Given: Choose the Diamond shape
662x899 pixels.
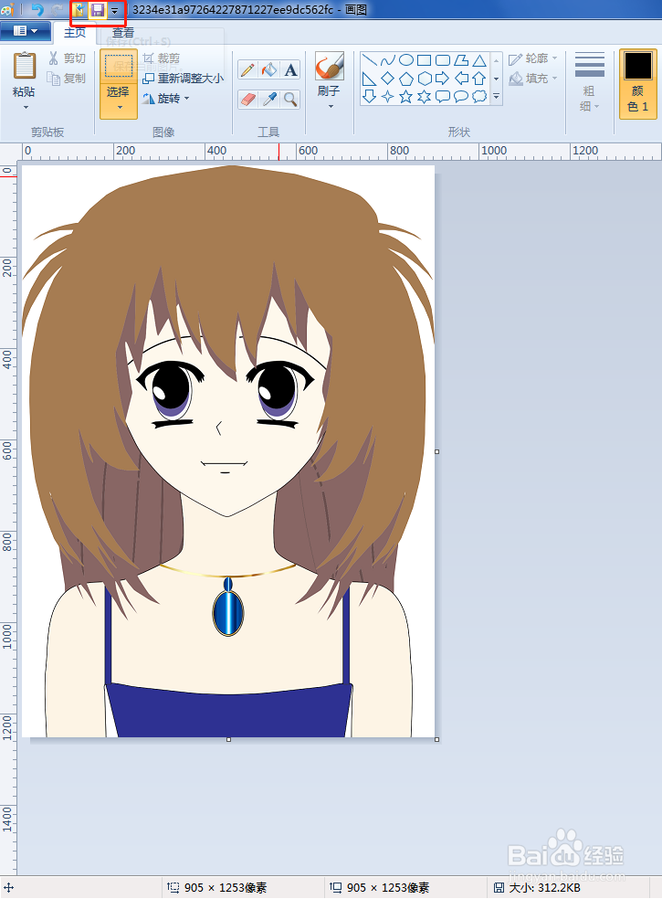Looking at the screenshot, I should click(388, 79).
